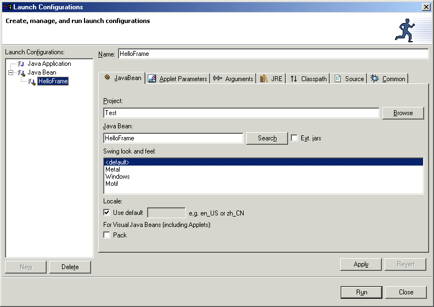Click into the Project text field

click(241, 113)
